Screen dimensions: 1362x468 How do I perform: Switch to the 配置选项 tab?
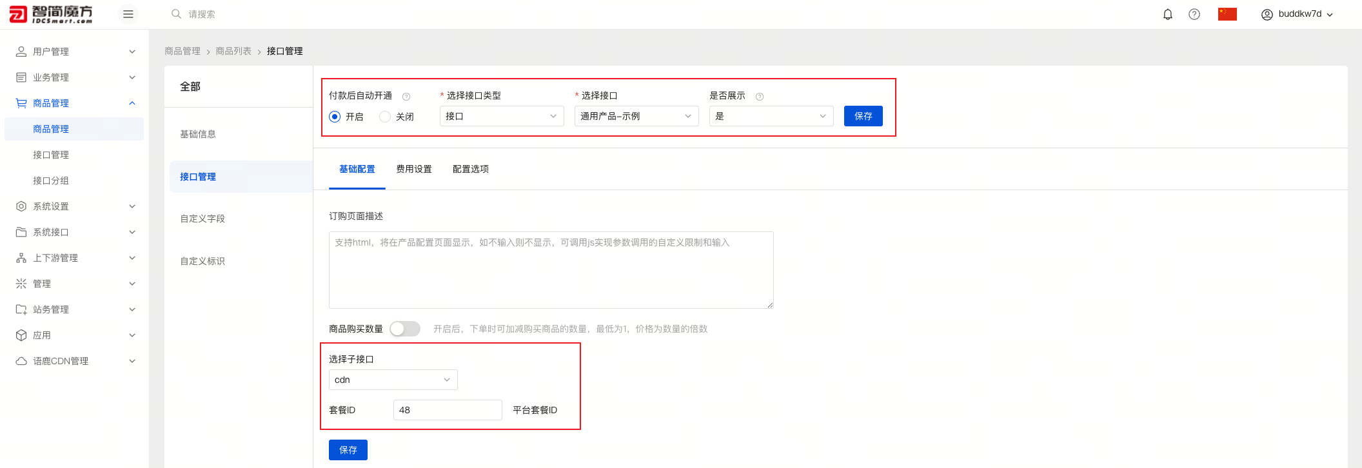click(x=471, y=169)
